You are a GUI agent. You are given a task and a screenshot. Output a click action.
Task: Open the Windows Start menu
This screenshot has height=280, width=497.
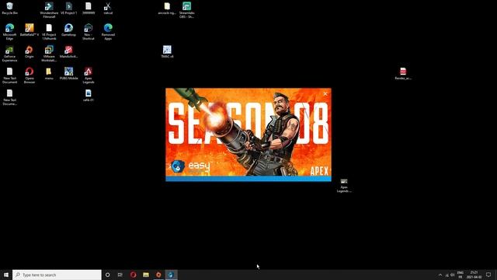click(x=6, y=275)
